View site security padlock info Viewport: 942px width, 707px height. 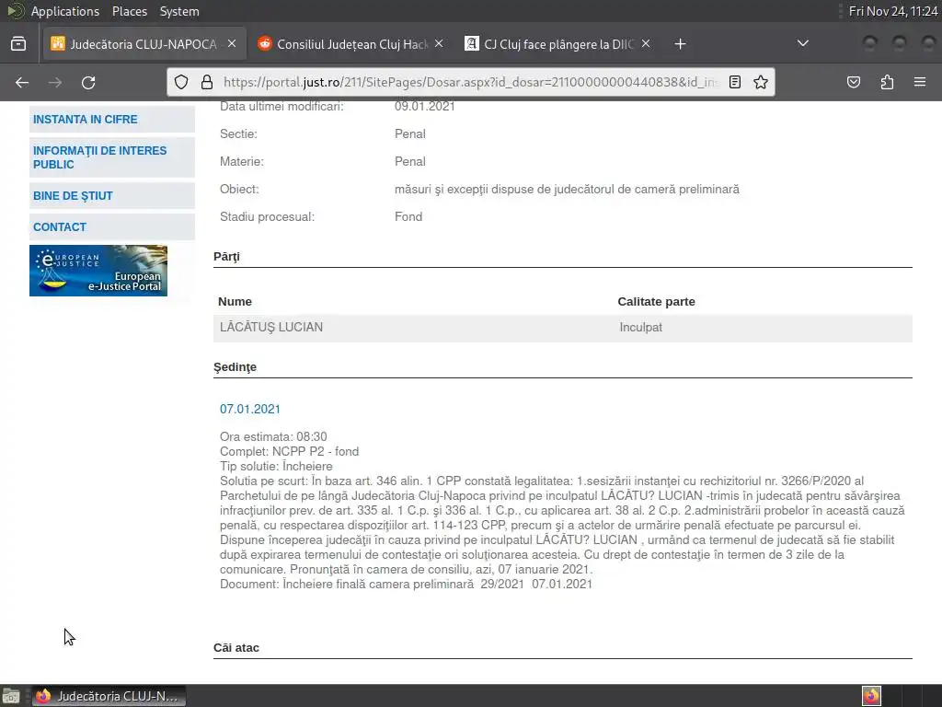(207, 82)
